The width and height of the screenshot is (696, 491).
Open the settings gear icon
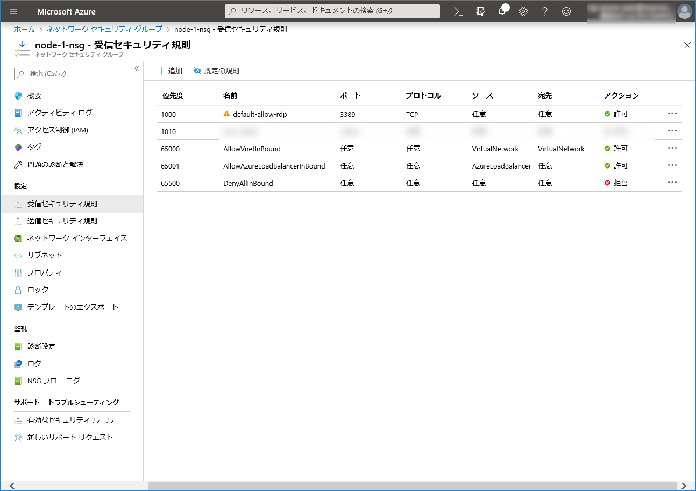click(x=523, y=11)
